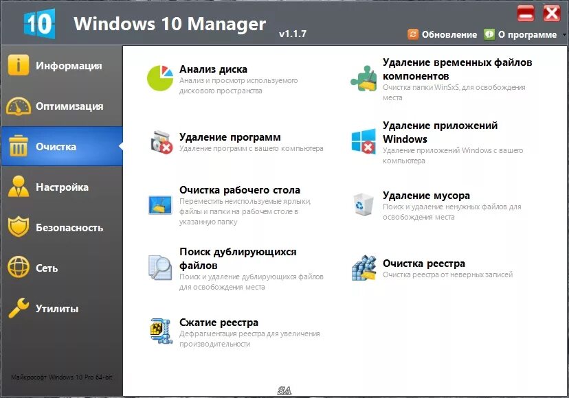This screenshot has height=398, width=569.
Task: Click the Удаление мусора recycle bin icon
Action: pos(364,204)
